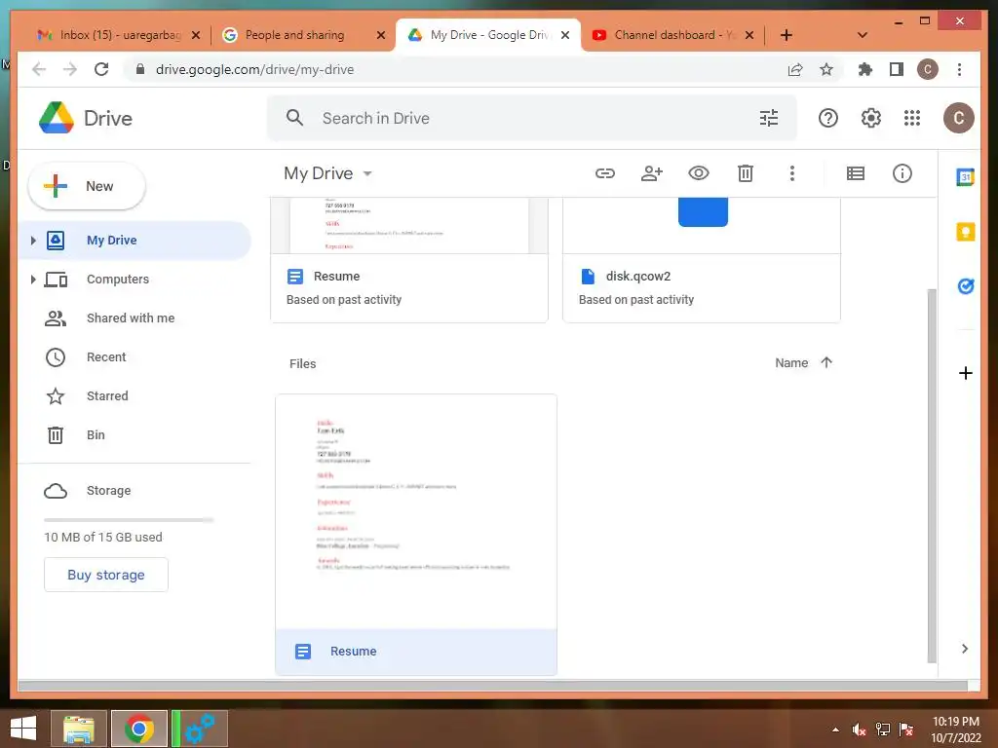Image resolution: width=998 pixels, height=748 pixels.
Task: Open Drive Support help icon
Action: (x=828, y=118)
